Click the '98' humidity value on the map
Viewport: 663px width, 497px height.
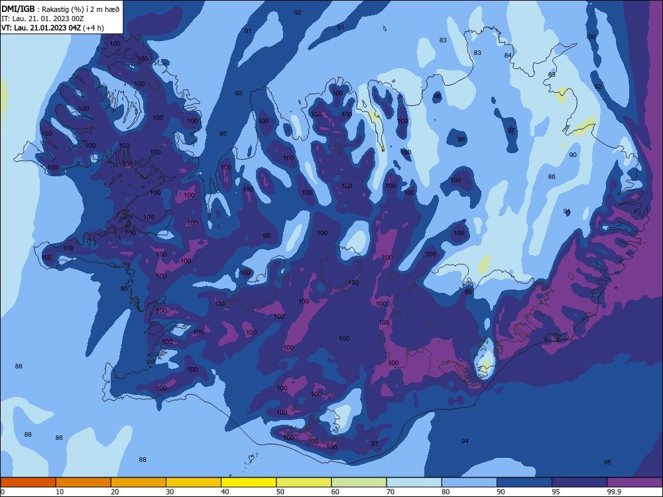pos(468,292)
